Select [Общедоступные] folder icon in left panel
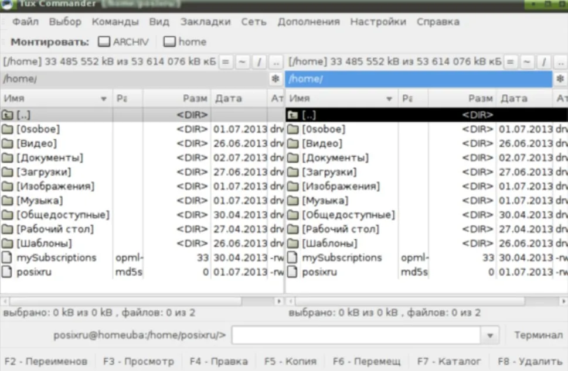This screenshot has width=568, height=371. [7, 215]
